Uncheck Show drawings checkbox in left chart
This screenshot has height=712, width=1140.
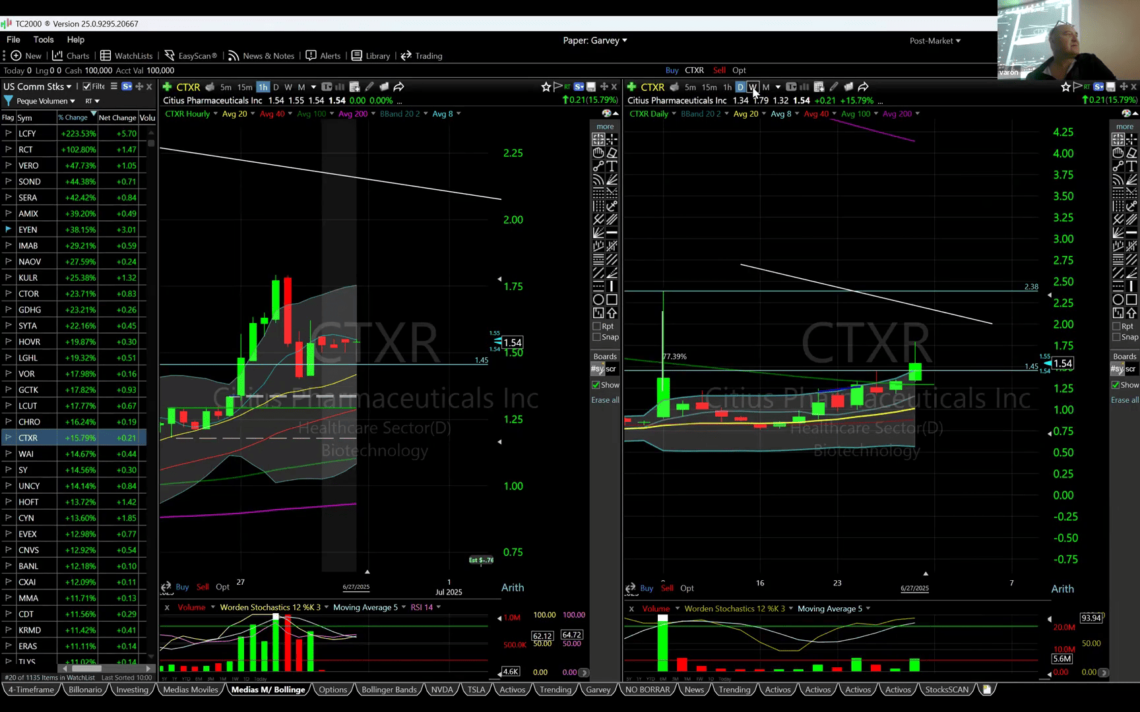[596, 385]
